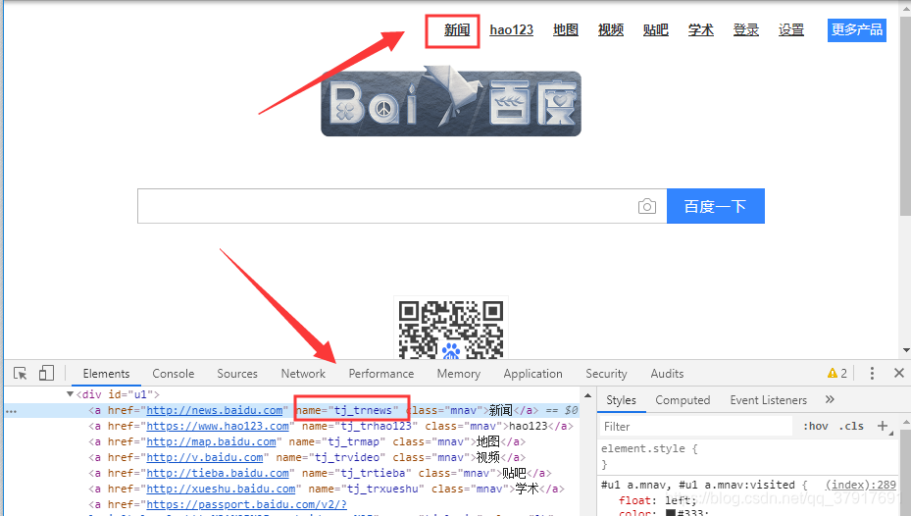Click the 新闻 link in Baidu nav
Image resolution: width=911 pixels, height=516 pixels.
(457, 29)
